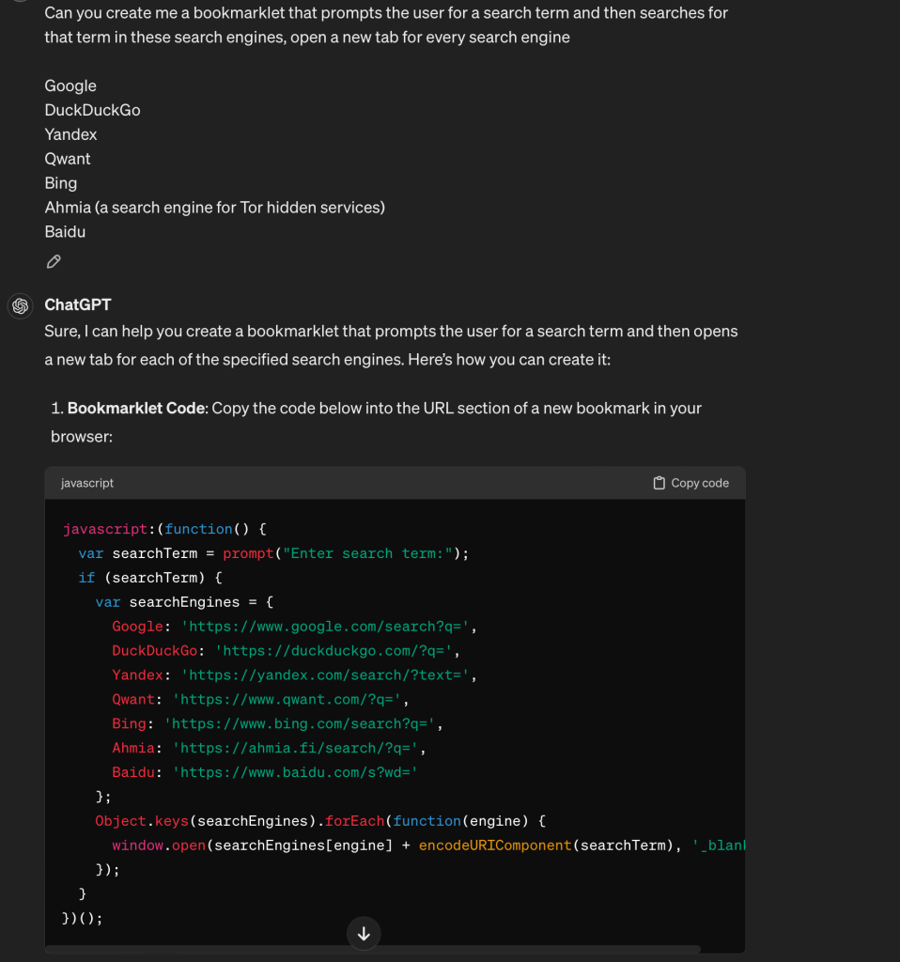This screenshot has height=962, width=900.
Task: Click the 'ChatGPT' sender name
Action: tap(78, 305)
